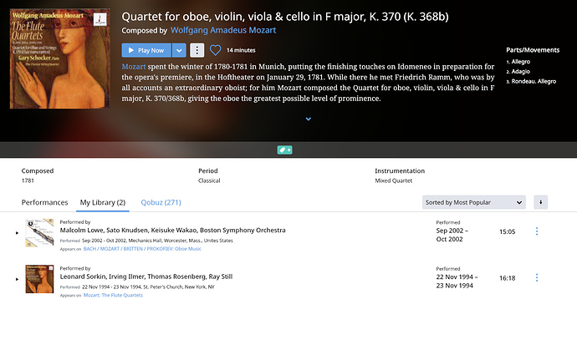This screenshot has width=577, height=340.
Task: Click the 14 minutes duration label
Action: (x=241, y=50)
